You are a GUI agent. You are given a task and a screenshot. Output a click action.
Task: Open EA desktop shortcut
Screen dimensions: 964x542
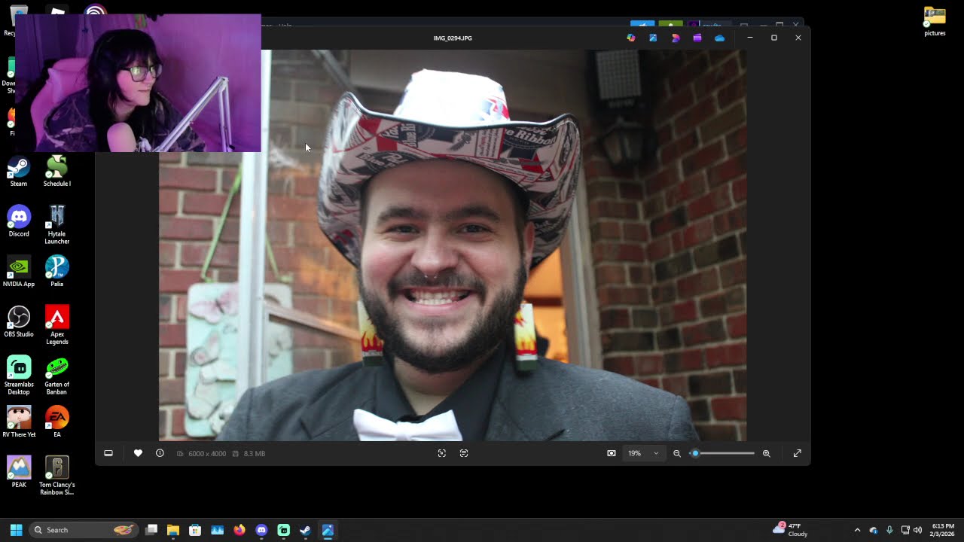tap(57, 422)
